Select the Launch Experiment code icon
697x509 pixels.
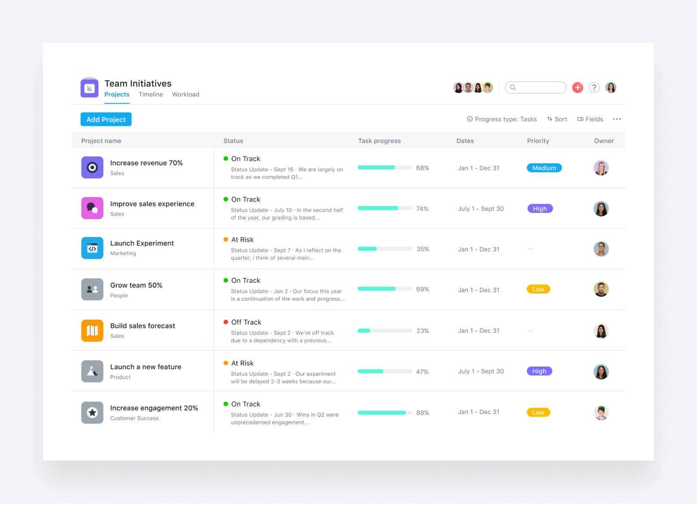pos(92,248)
